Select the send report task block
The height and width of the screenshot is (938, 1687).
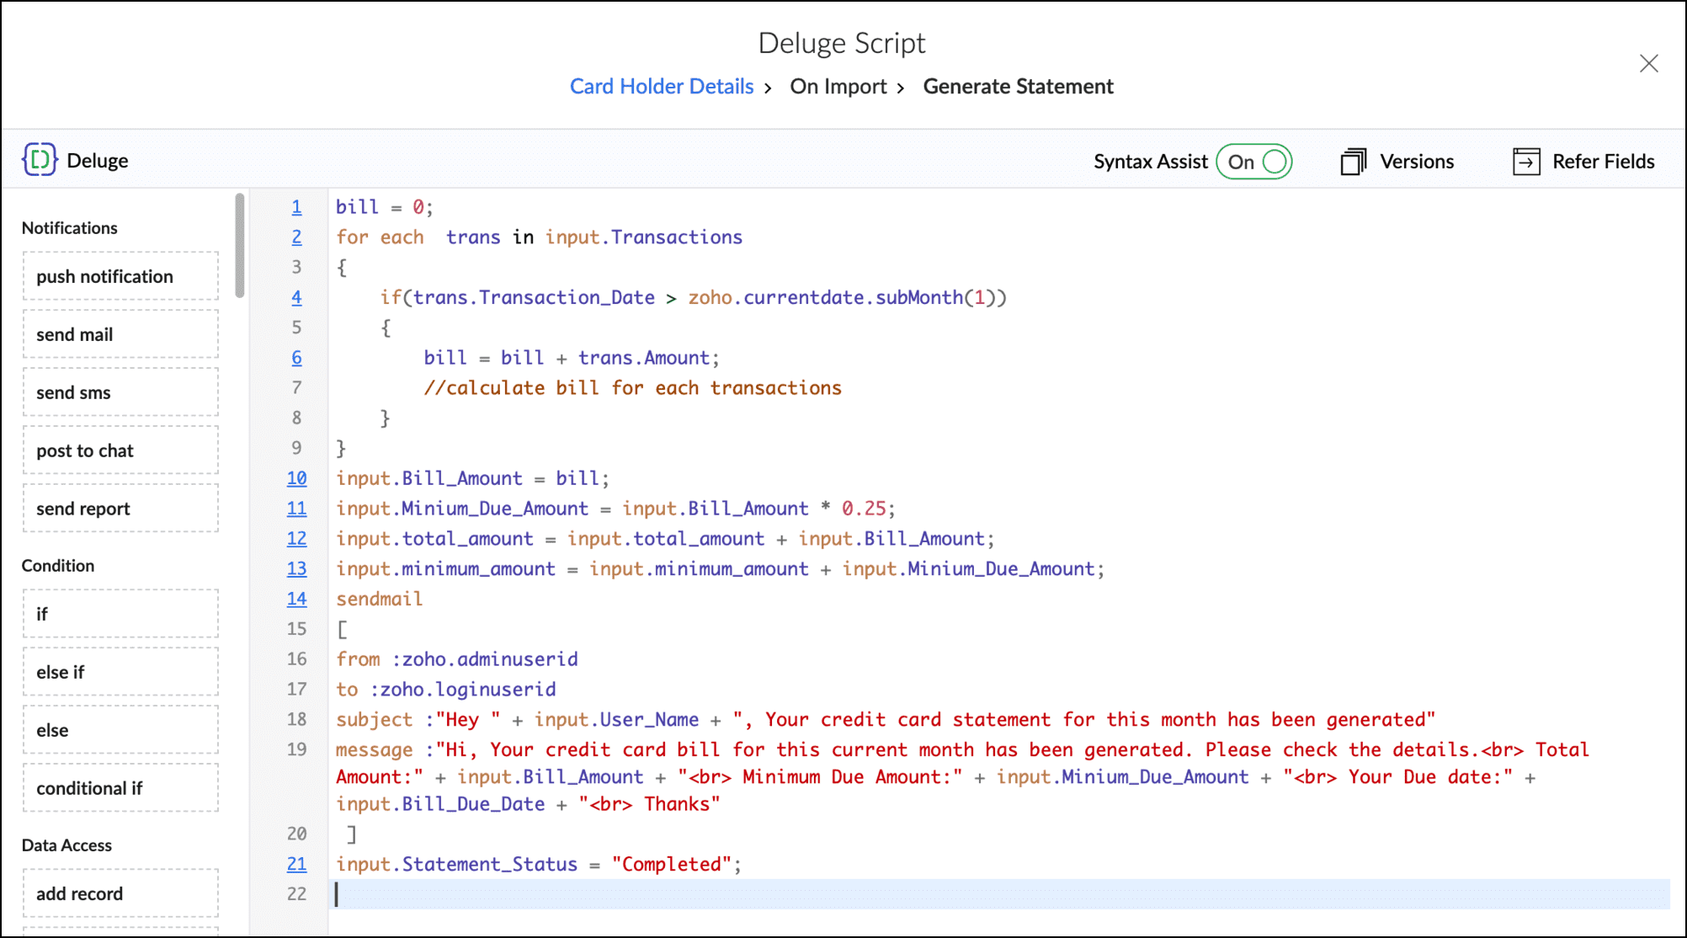120,509
